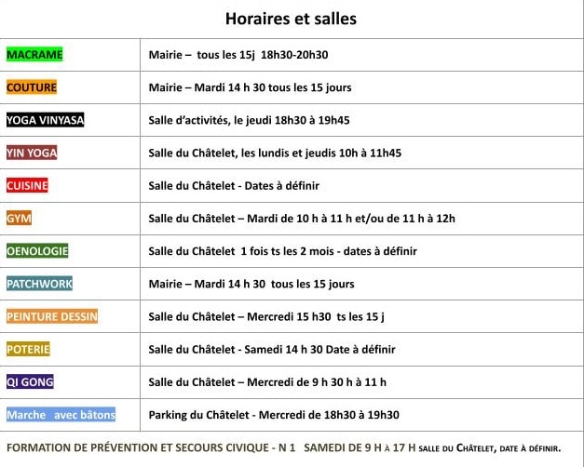The image size is (584, 467).
Task: Select the Oenologie schedule text
Action: 282,251
